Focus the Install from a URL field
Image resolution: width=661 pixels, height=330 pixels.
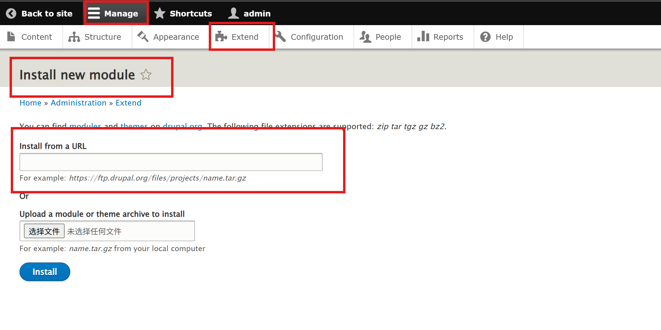(x=171, y=162)
